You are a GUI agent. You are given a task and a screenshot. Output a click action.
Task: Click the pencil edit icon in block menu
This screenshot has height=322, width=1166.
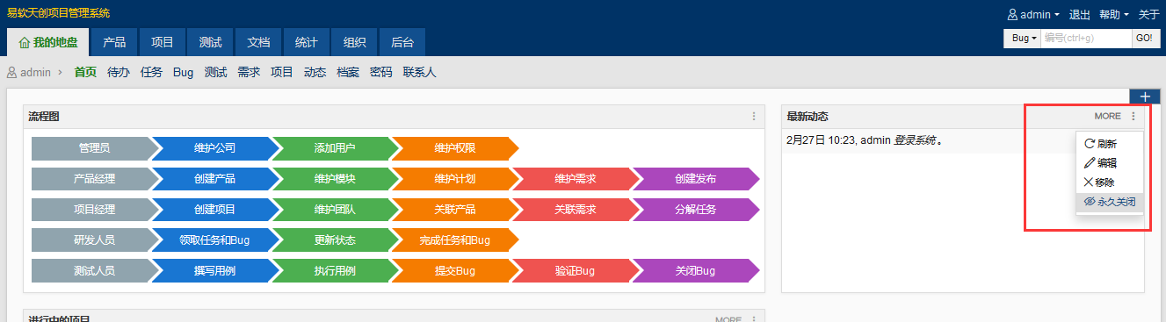tap(1090, 162)
